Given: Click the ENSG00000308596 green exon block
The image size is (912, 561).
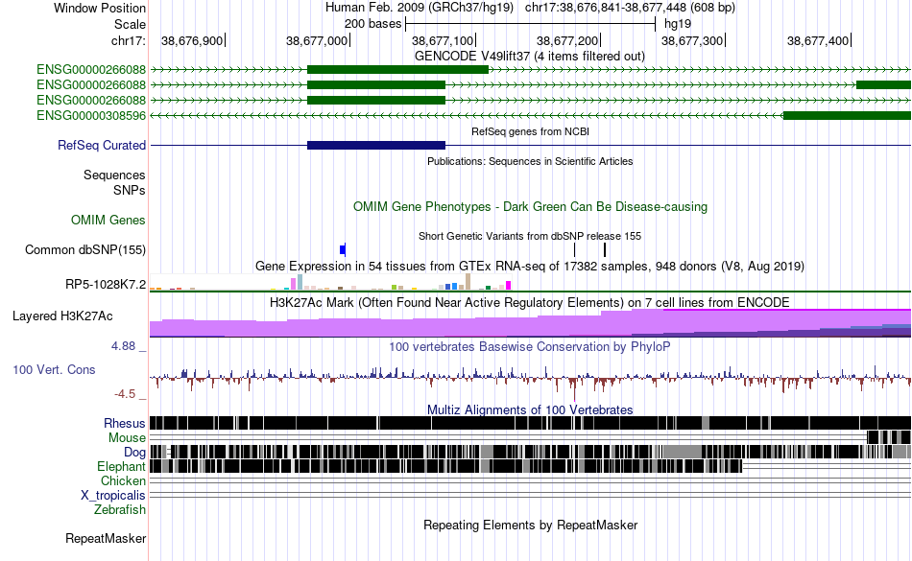Looking at the screenshot, I should pos(847,116).
